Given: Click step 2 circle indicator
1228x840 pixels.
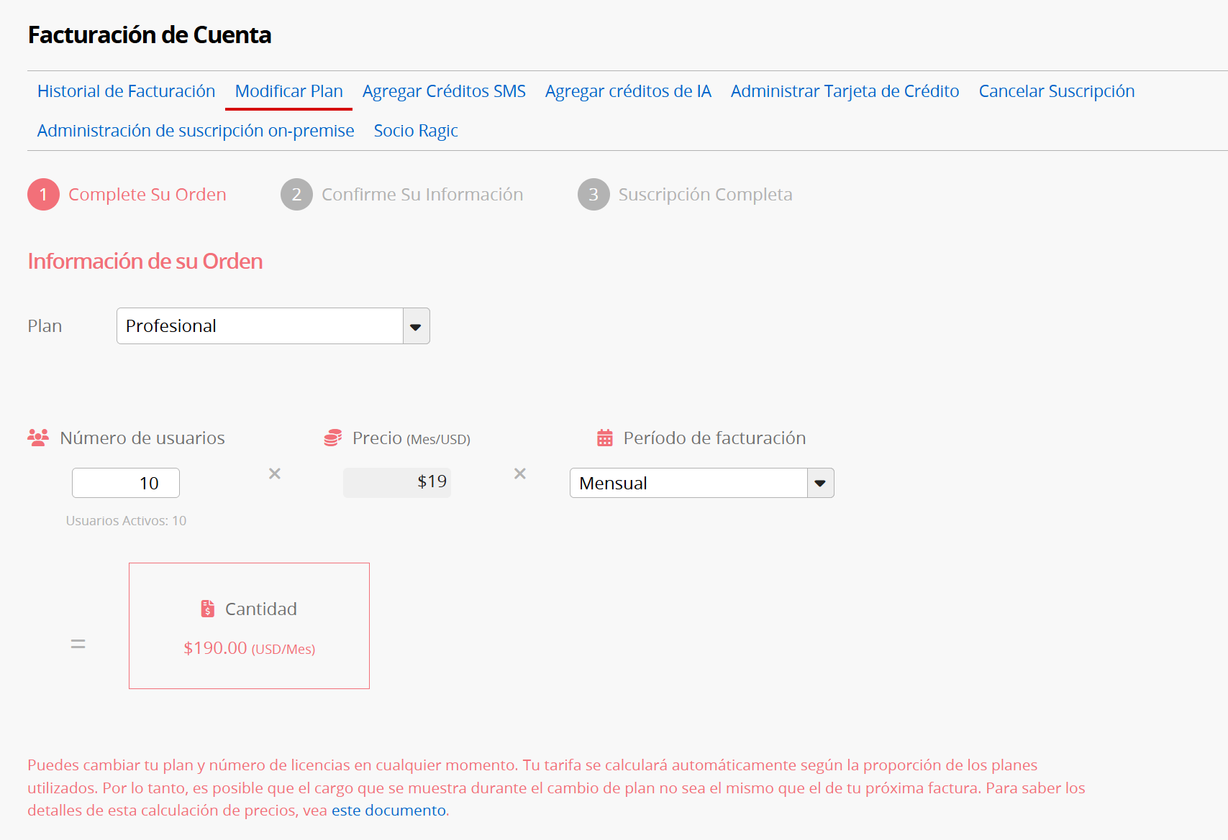Looking at the screenshot, I should (296, 195).
